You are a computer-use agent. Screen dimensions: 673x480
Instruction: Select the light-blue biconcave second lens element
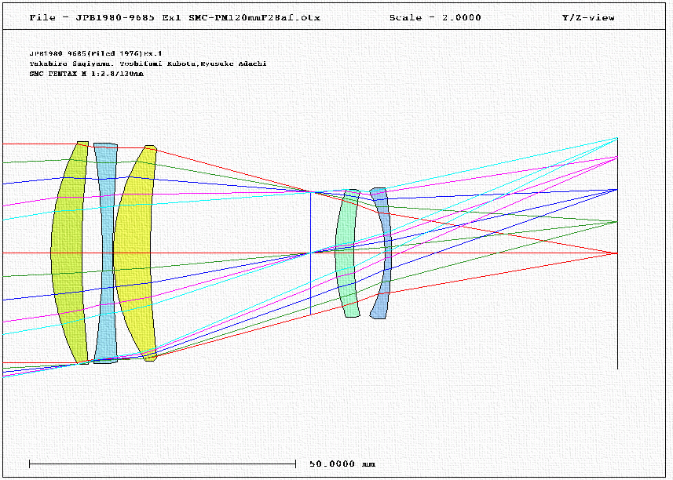[x=106, y=253]
